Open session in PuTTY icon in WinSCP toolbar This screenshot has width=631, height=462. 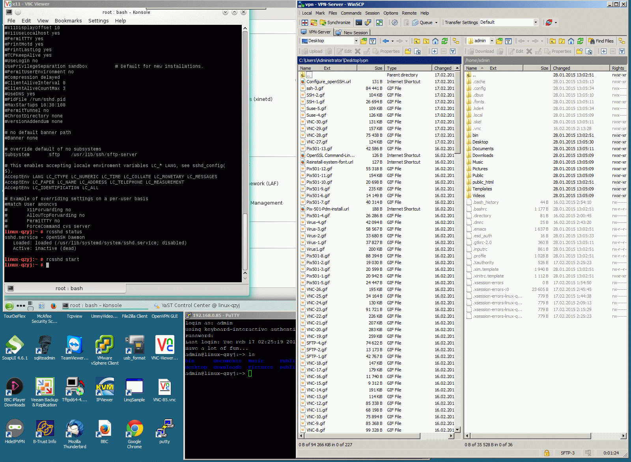click(x=368, y=22)
